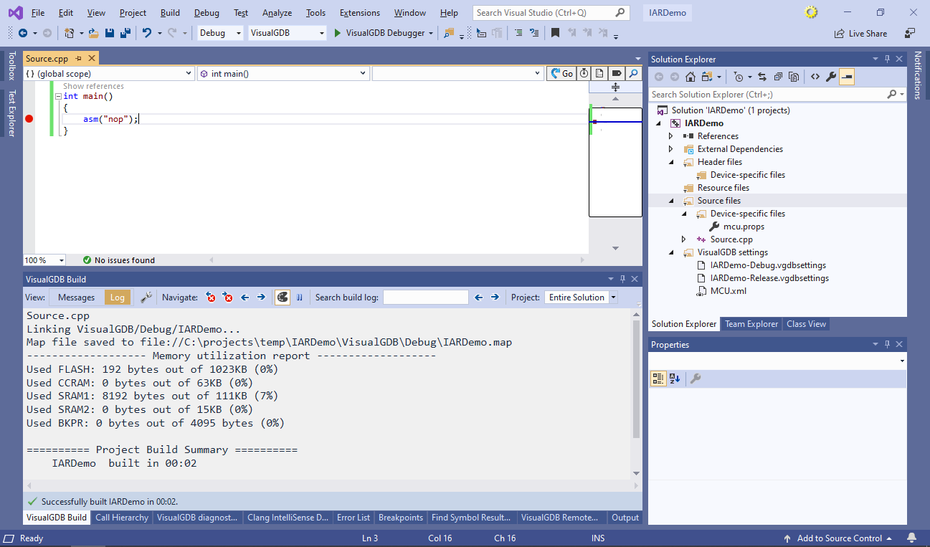The height and width of the screenshot is (547, 930).
Task: Start debugging with the green play icon
Action: coord(337,33)
